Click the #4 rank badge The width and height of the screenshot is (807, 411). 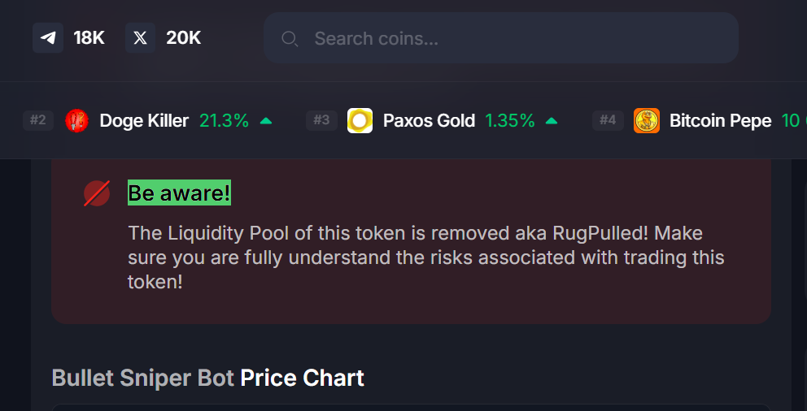point(608,121)
